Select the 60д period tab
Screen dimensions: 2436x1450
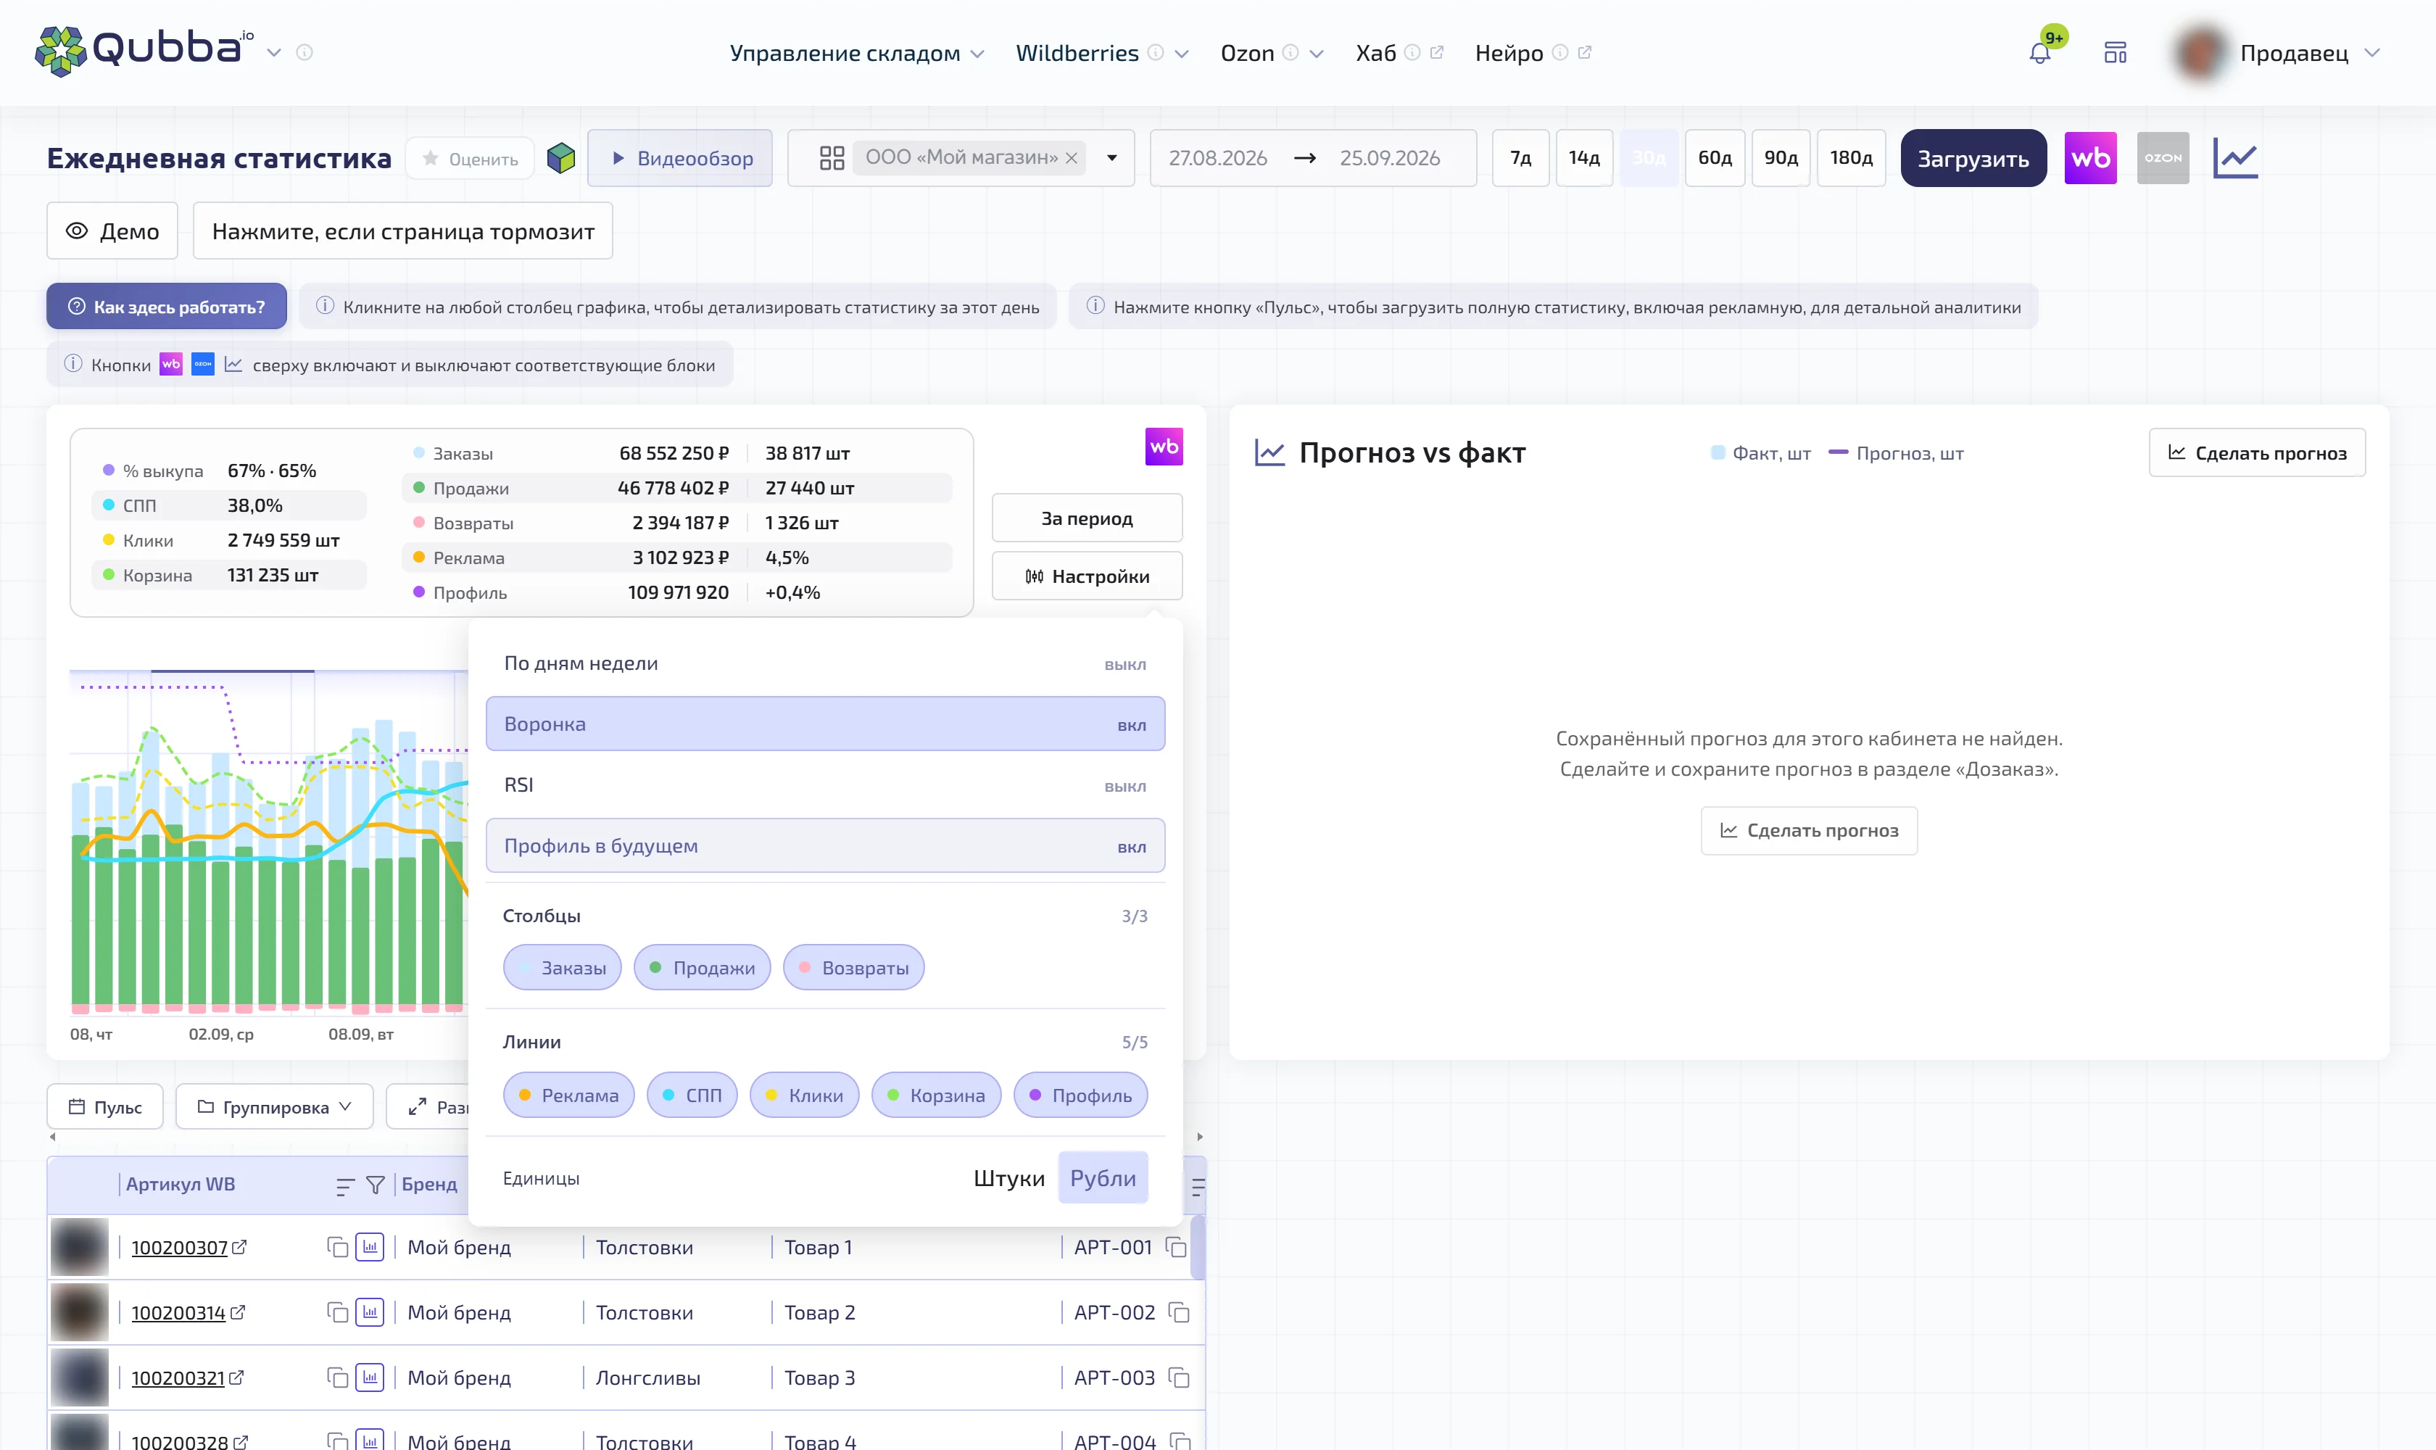point(1715,157)
